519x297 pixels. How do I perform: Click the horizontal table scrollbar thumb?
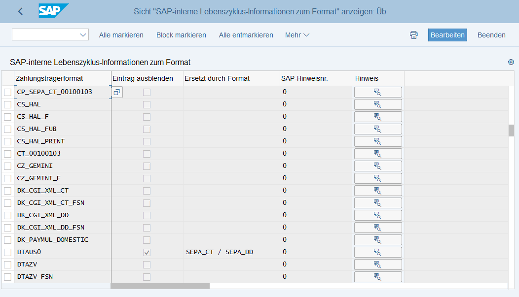coord(160,286)
